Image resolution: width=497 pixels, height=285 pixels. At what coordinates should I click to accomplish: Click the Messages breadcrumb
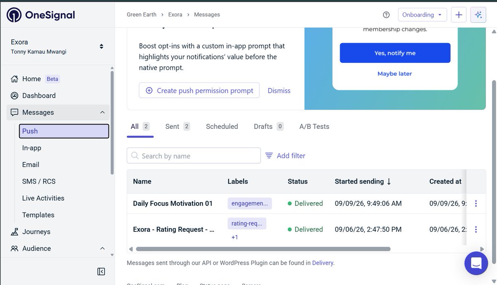click(207, 14)
